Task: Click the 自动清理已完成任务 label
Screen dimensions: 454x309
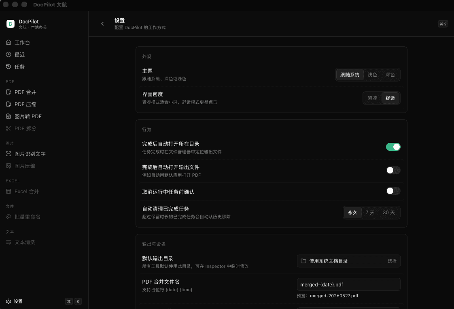Action: pos(165,209)
